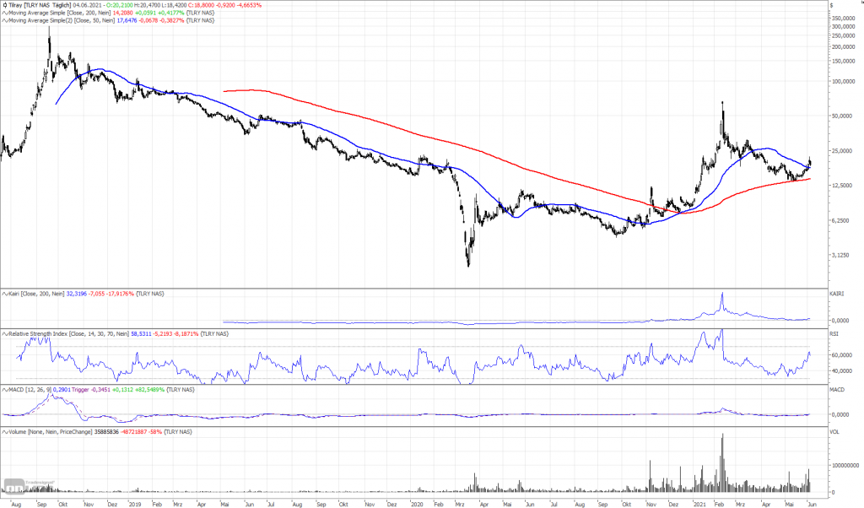Click the RSI value 58,5311
This screenshot has width=864, height=508.
(141, 334)
